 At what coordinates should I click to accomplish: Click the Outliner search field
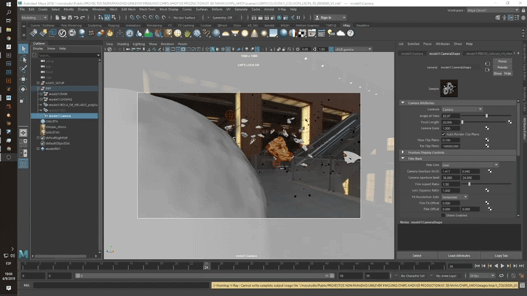click(69, 55)
